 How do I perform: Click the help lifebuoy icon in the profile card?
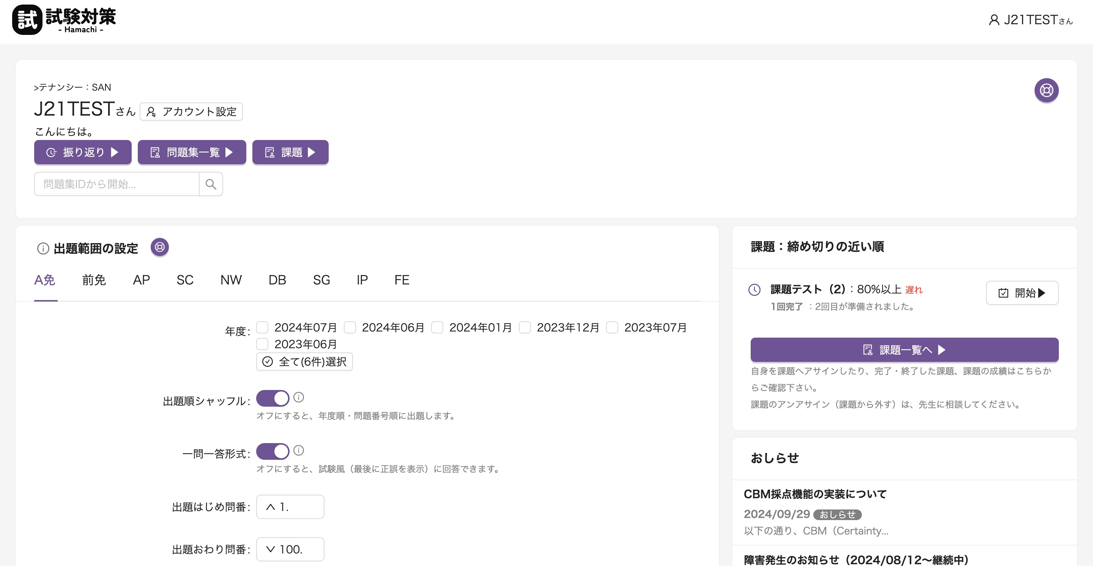1046,90
